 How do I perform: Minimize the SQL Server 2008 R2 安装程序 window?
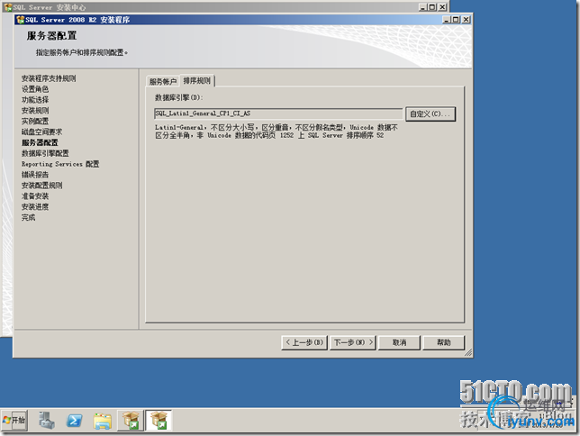point(447,20)
